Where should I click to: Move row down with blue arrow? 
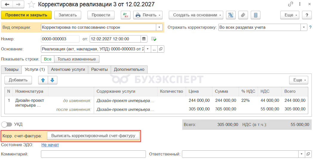53,80
